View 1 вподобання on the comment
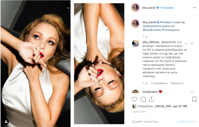The image size is (199, 127). click(159, 83)
